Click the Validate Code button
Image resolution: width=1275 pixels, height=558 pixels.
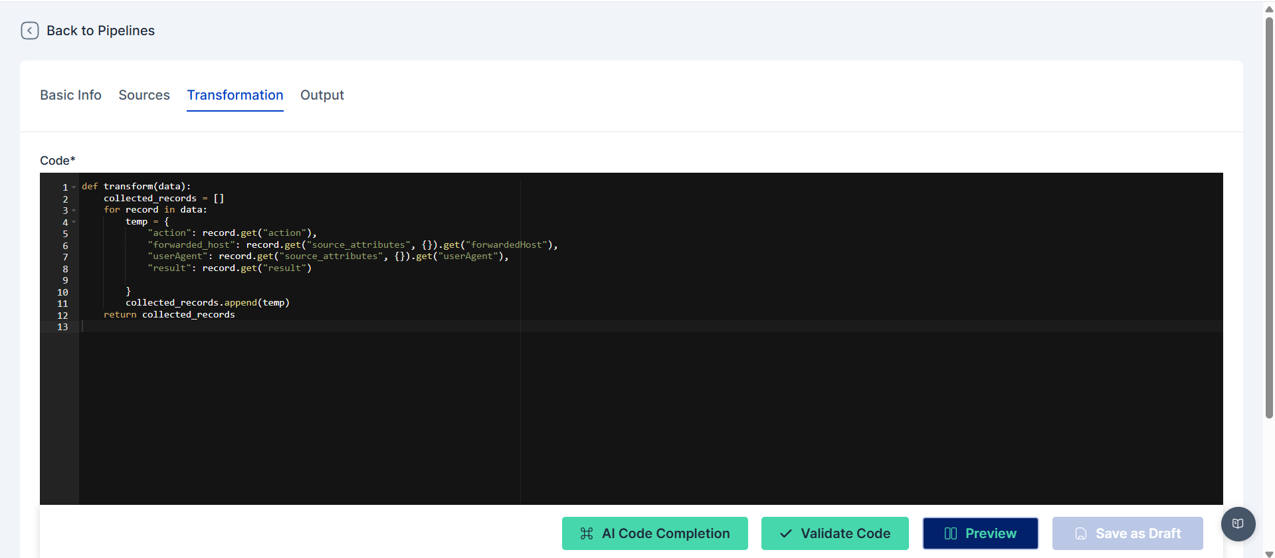coord(835,533)
